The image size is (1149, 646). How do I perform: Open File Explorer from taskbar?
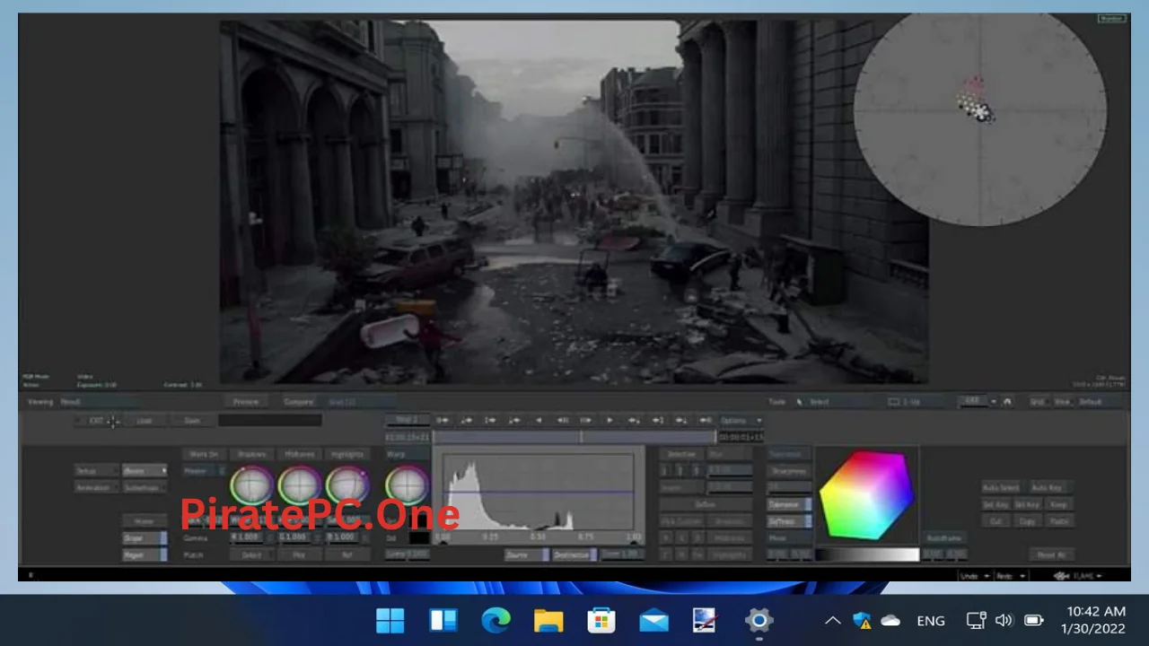point(548,620)
